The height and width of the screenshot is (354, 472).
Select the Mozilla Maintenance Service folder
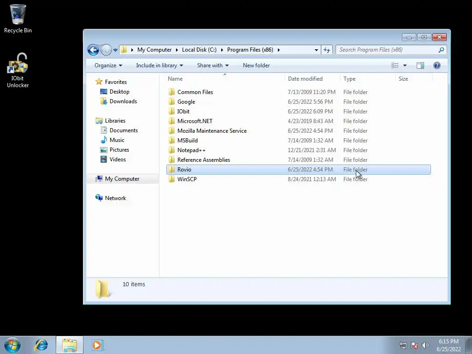tap(298, 130)
